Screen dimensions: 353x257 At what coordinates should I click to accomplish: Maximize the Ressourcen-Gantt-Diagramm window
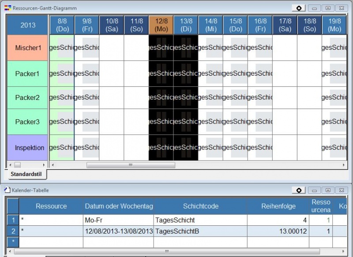[327, 8]
